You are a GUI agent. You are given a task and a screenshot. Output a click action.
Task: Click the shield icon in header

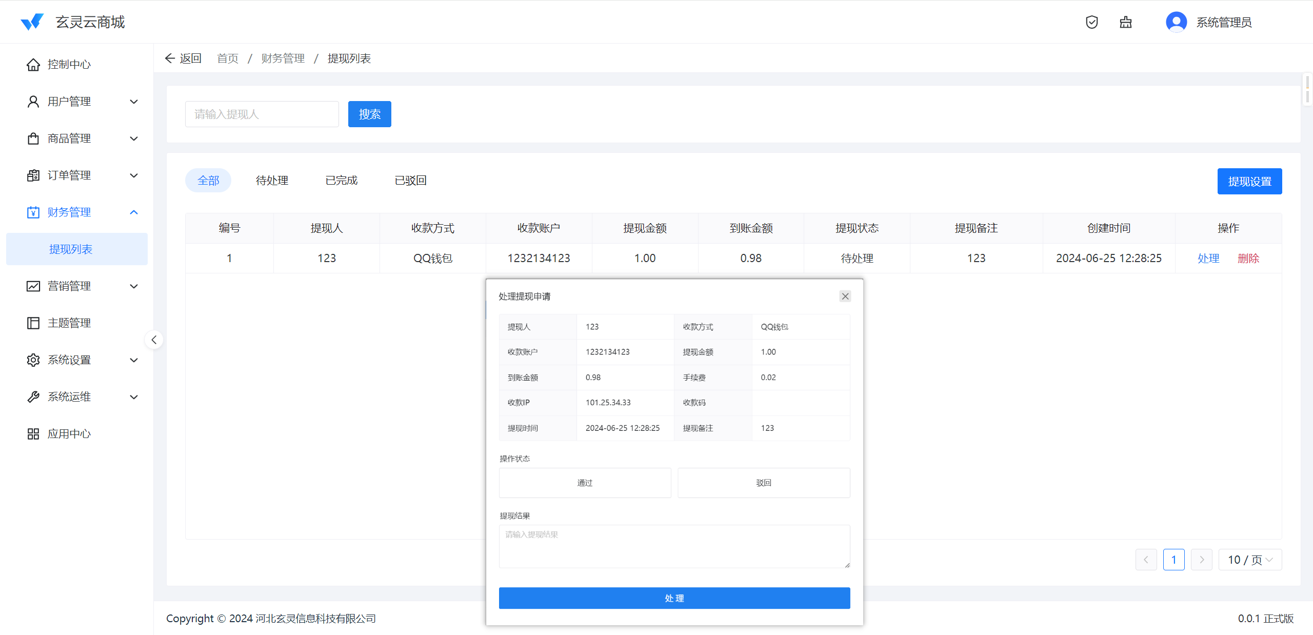(1091, 22)
